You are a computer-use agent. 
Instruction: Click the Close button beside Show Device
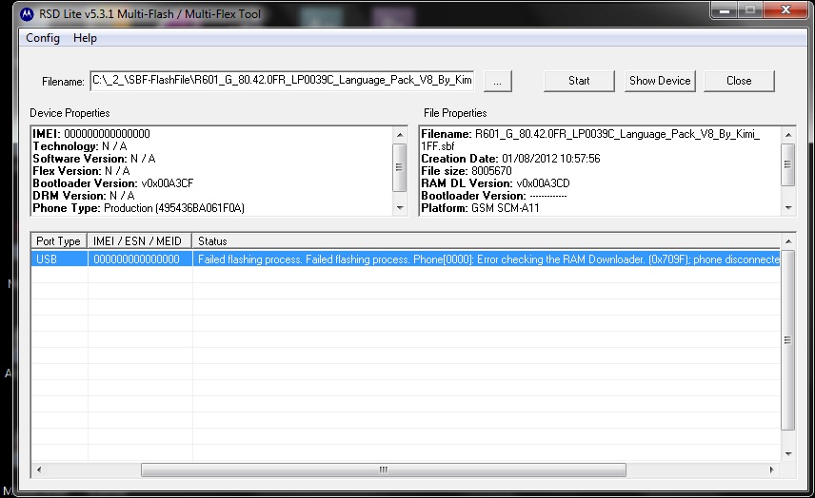pos(739,81)
